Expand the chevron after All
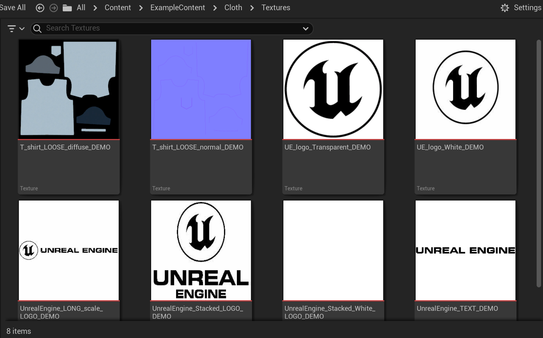The width and height of the screenshot is (543, 338). 95,8
